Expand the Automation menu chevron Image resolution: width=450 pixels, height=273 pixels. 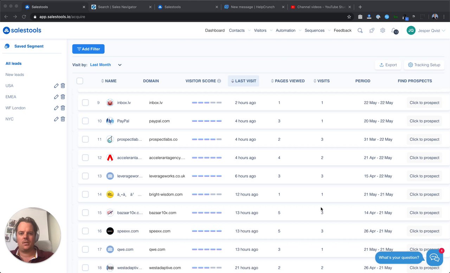pos(300,31)
